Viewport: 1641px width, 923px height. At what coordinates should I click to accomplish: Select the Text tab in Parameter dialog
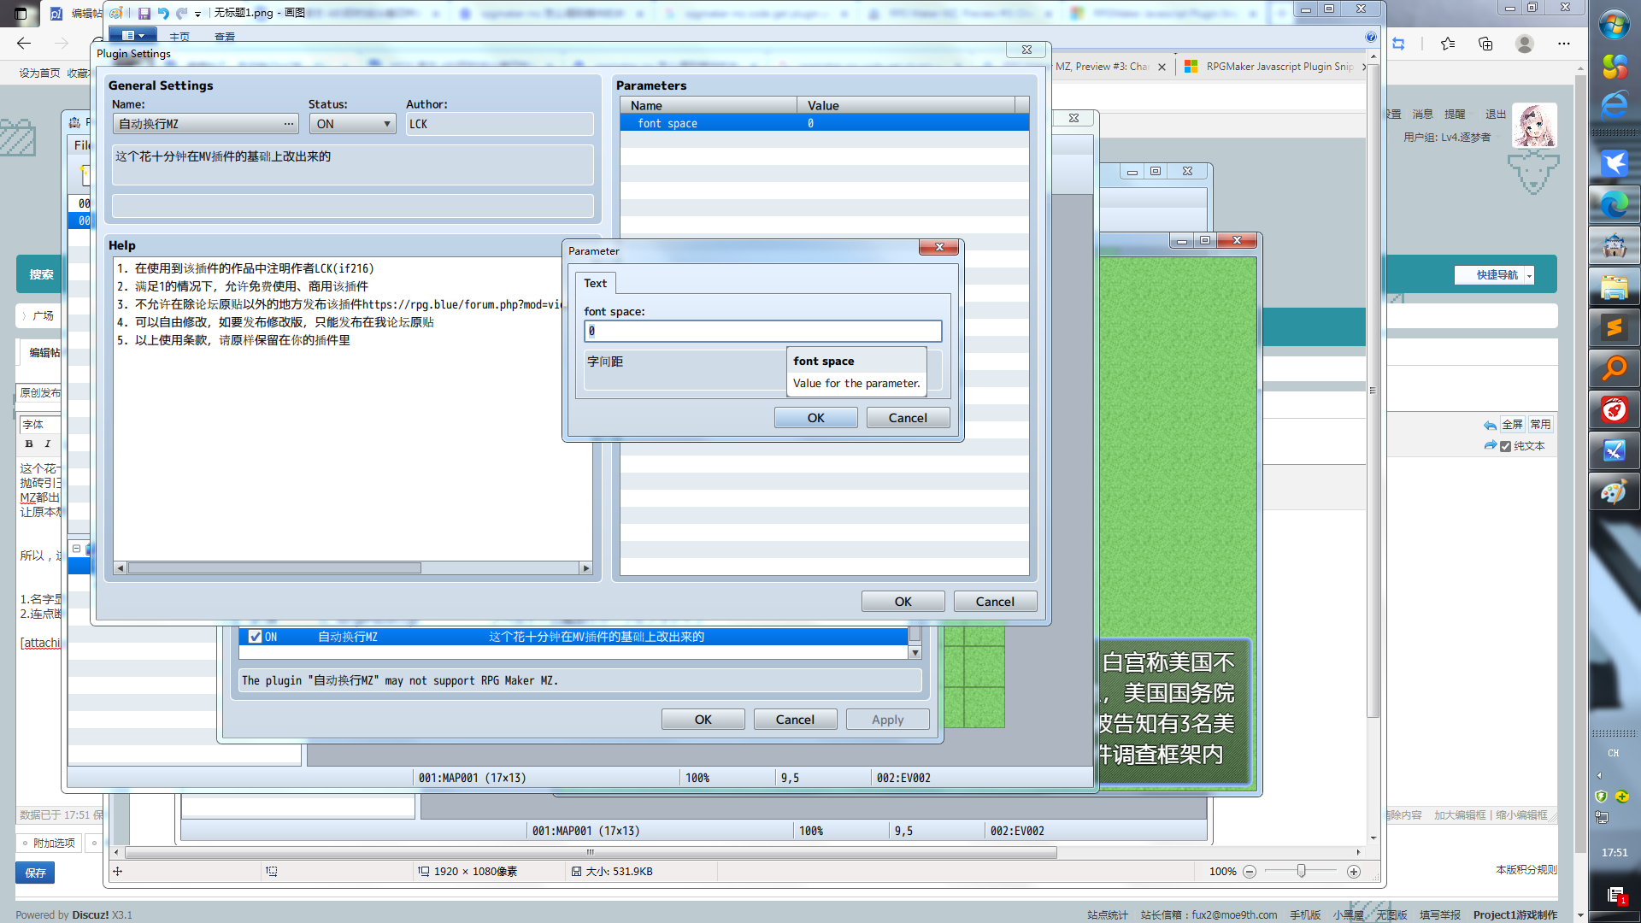(x=595, y=283)
